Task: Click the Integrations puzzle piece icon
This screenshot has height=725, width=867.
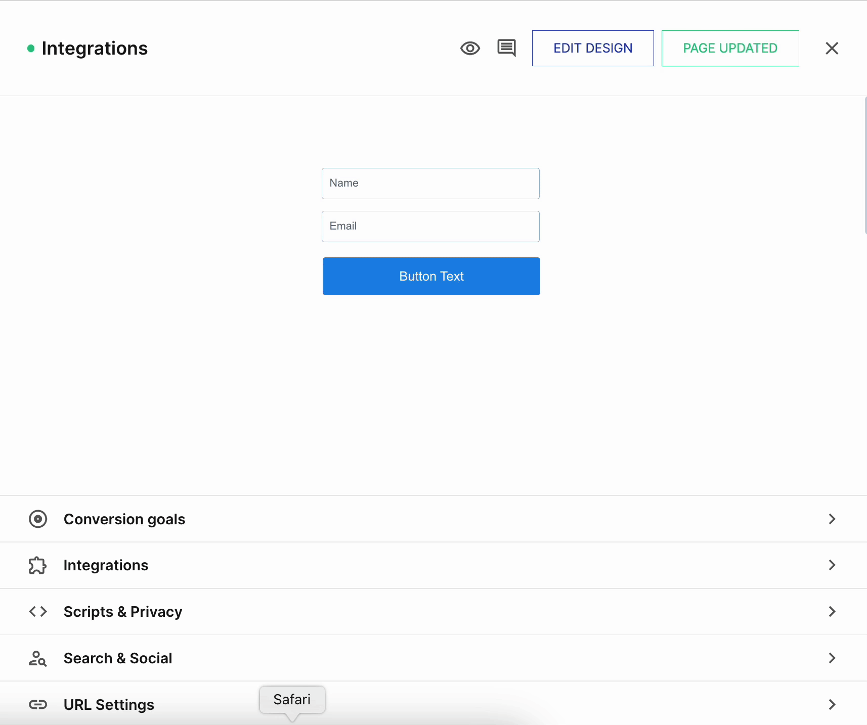Action: pyautogui.click(x=38, y=565)
